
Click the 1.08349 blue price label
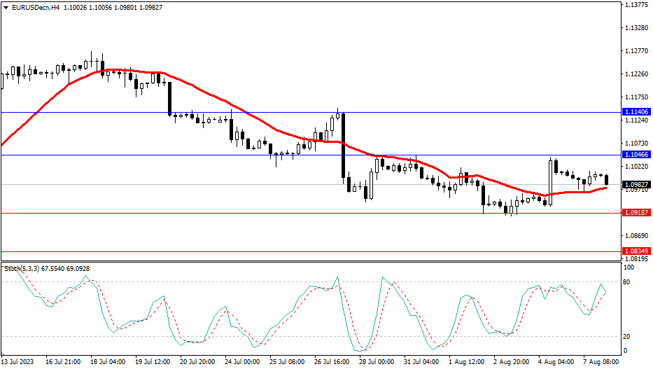tap(636, 251)
